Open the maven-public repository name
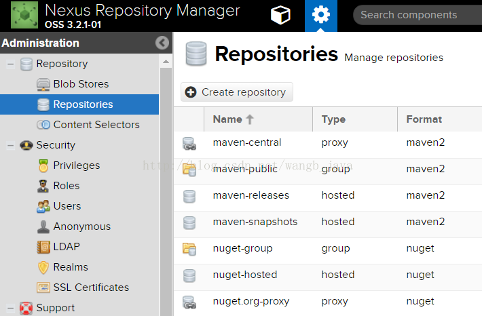Screen dimensions: 482x316 [x=245, y=169]
